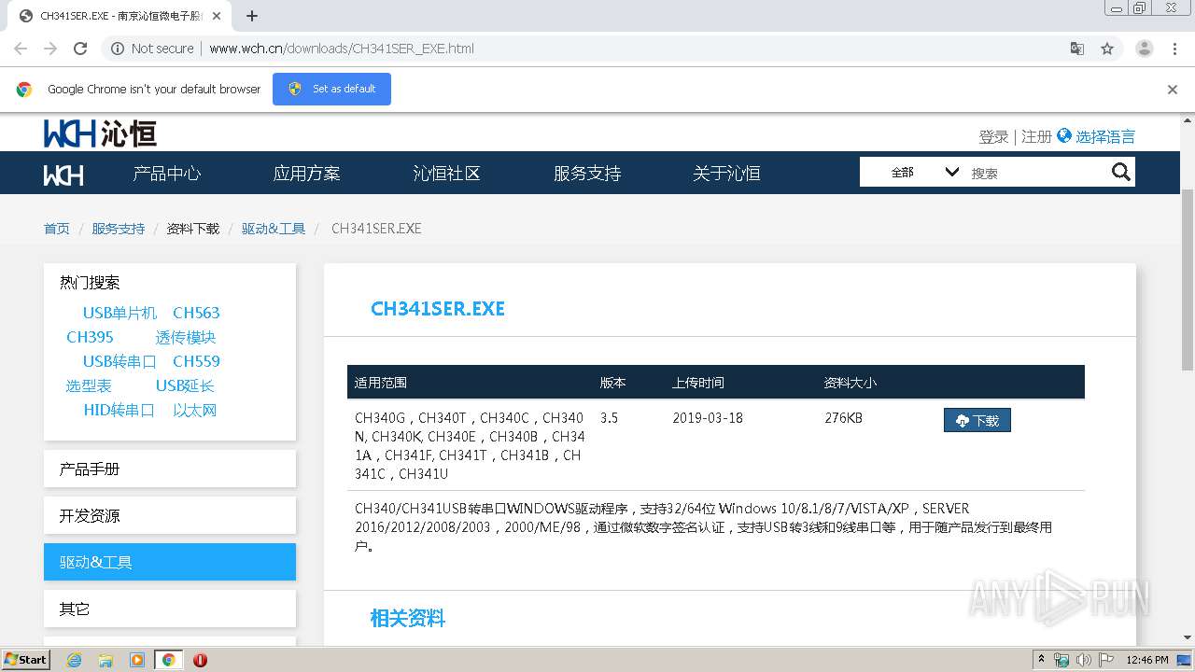This screenshot has height=672, width=1195.
Task: Click hot search term 以太网
Action: click(x=194, y=410)
